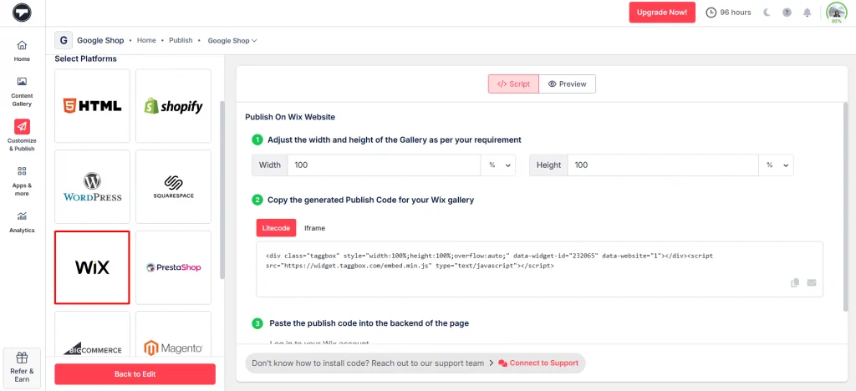The image size is (856, 391).
Task: Open Apps & more section
Action: click(x=22, y=181)
